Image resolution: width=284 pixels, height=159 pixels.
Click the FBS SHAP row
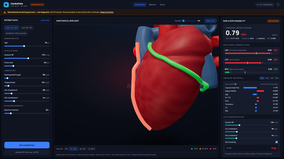click(x=251, y=111)
